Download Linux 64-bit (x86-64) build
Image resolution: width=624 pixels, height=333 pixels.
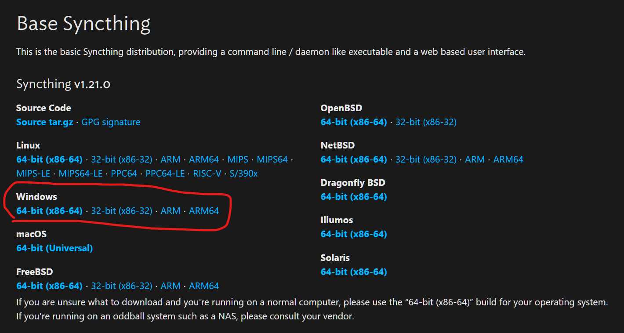tap(49, 159)
